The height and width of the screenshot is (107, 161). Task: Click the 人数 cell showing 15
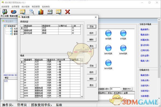pyautogui.click(x=76, y=30)
